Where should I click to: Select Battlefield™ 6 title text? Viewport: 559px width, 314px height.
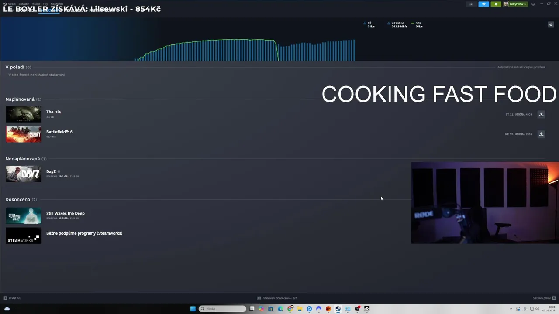coord(59,132)
